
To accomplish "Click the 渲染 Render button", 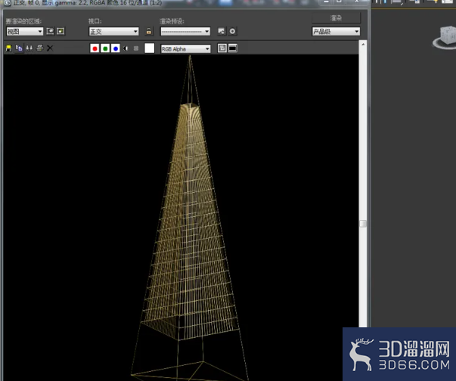I will click(x=337, y=18).
